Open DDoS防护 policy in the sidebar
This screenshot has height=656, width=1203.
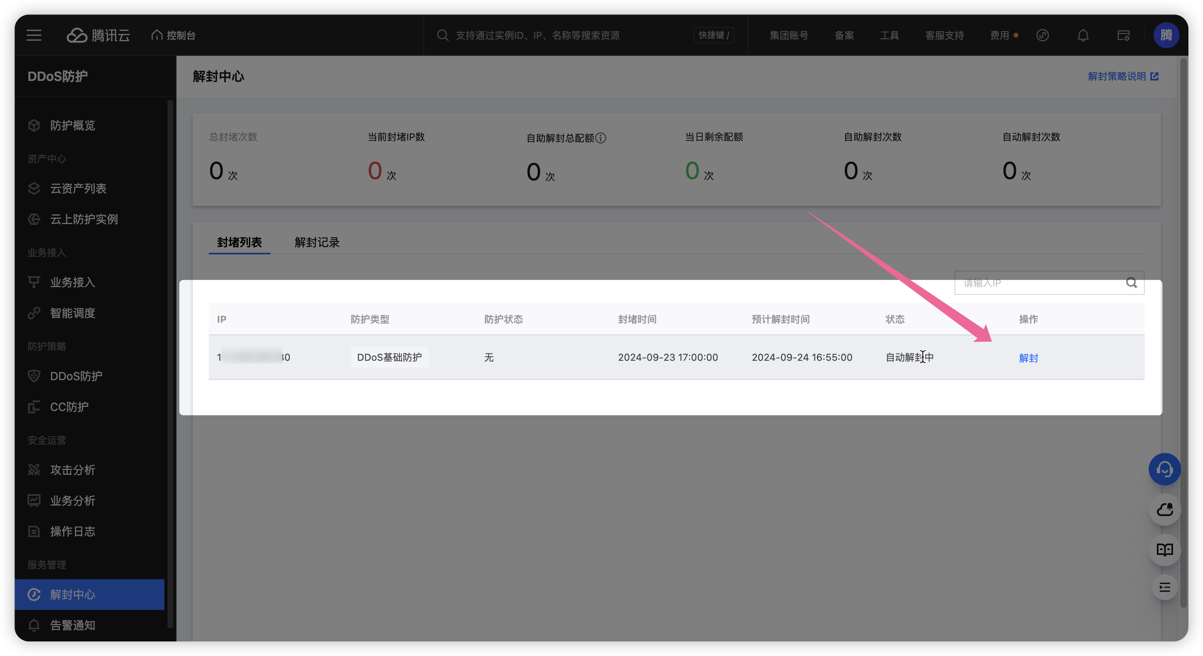[90, 376]
